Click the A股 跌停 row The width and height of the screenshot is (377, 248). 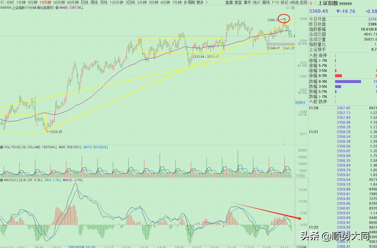click(343, 102)
